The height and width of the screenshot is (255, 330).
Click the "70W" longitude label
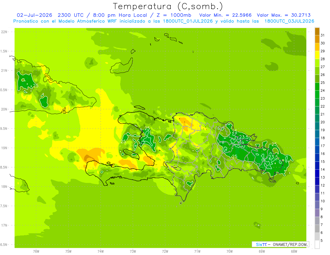pyautogui.click(x=230, y=251)
